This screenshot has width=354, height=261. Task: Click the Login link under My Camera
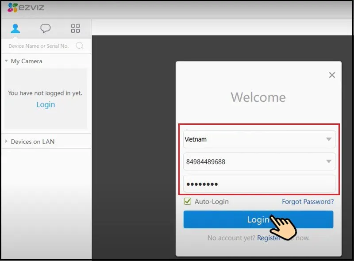tap(46, 104)
